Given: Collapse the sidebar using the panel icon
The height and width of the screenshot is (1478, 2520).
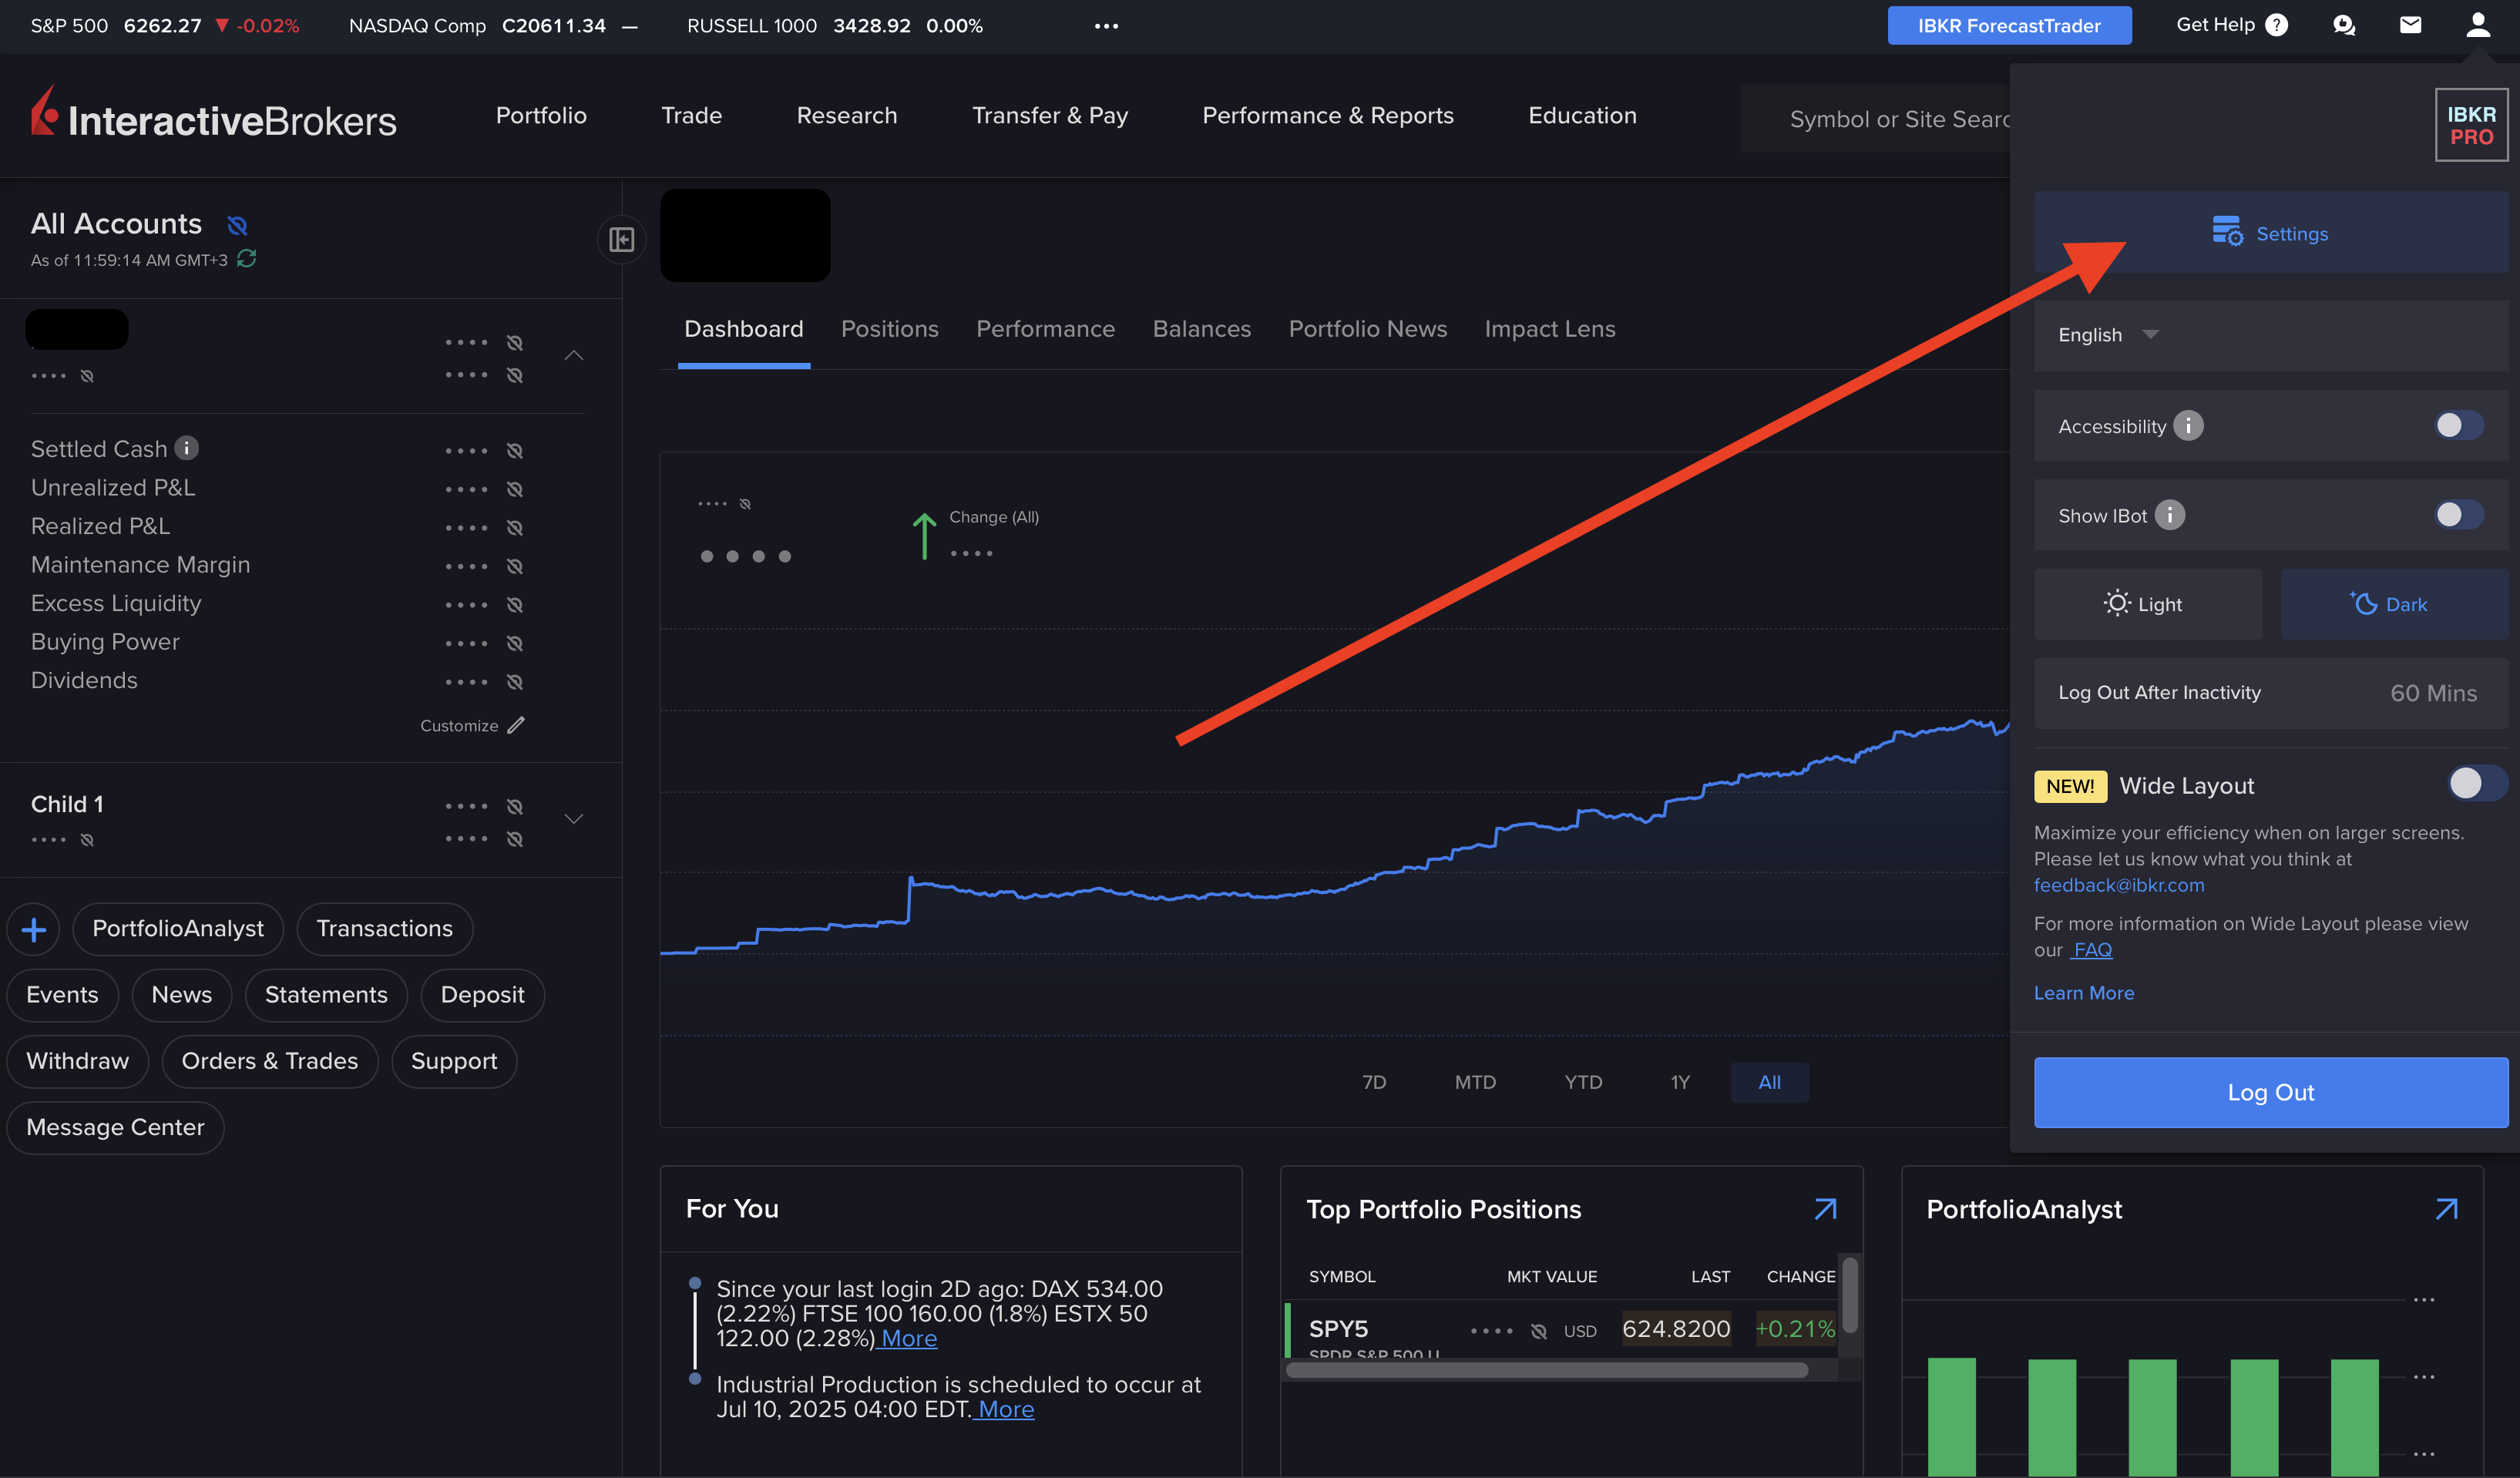Looking at the screenshot, I should (621, 240).
